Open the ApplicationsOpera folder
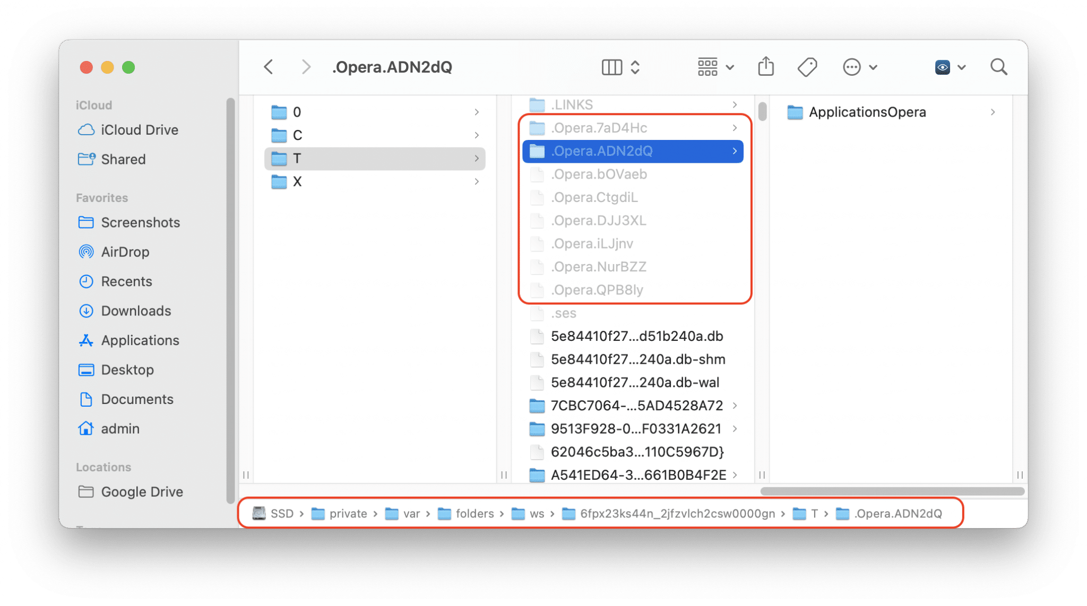Image resolution: width=1087 pixels, height=606 pixels. (x=866, y=112)
